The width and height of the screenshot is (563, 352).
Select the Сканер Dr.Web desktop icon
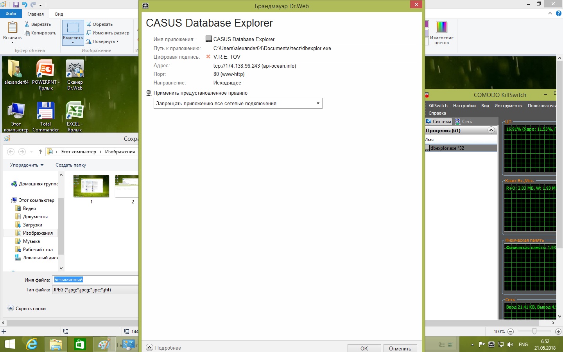click(x=75, y=74)
